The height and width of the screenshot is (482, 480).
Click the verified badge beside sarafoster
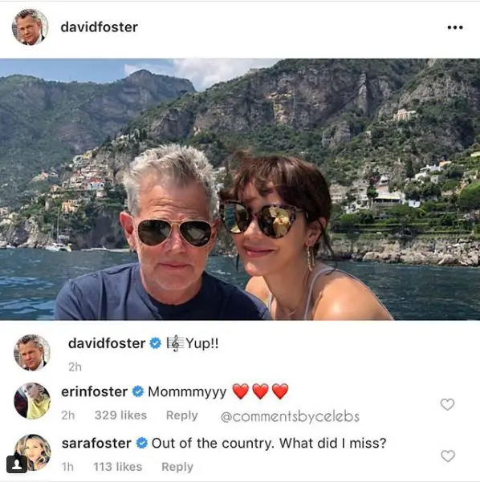tap(142, 444)
